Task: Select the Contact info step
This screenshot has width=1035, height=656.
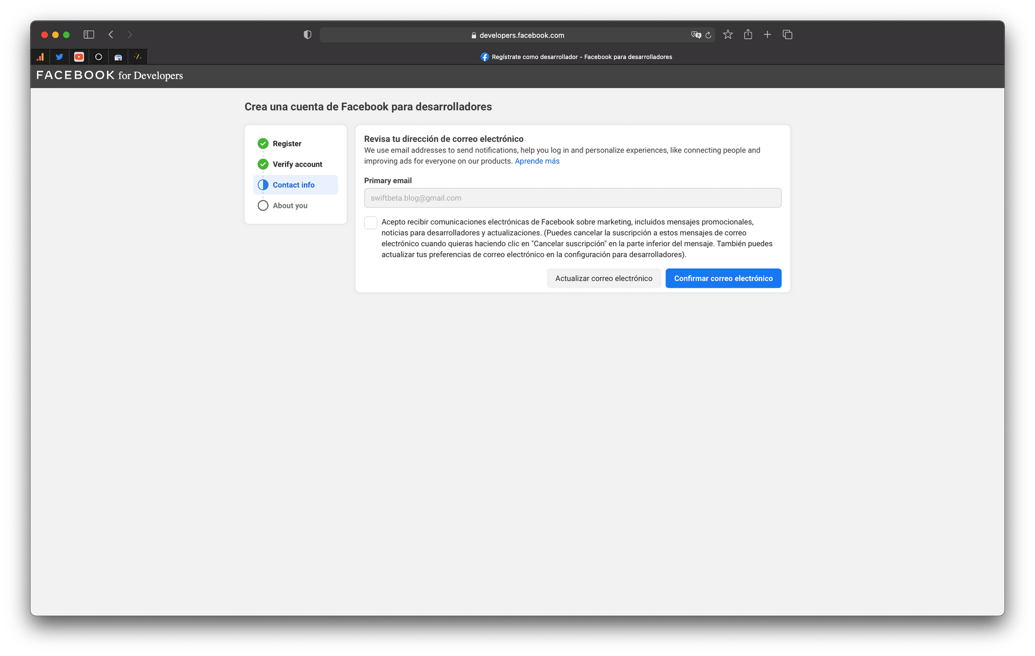Action: click(295, 185)
